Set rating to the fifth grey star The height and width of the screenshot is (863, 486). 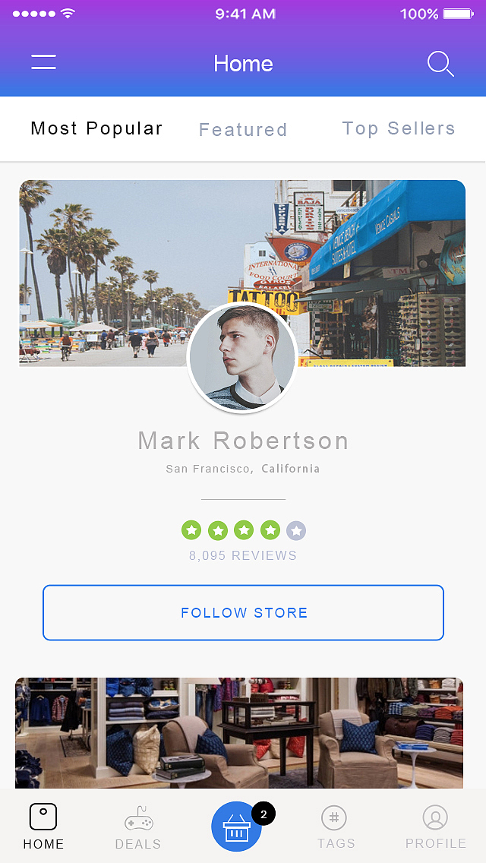pos(296,531)
